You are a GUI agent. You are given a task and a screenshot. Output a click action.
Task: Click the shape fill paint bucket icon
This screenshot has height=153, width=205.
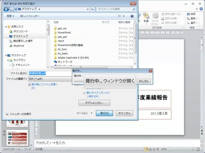tap(163, 14)
